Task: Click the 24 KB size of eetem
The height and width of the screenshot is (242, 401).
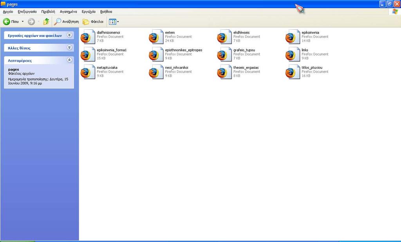Action: point(169,41)
